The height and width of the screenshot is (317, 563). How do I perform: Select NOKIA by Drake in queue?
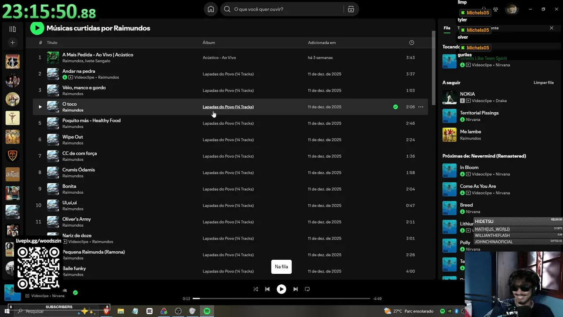[x=498, y=97]
